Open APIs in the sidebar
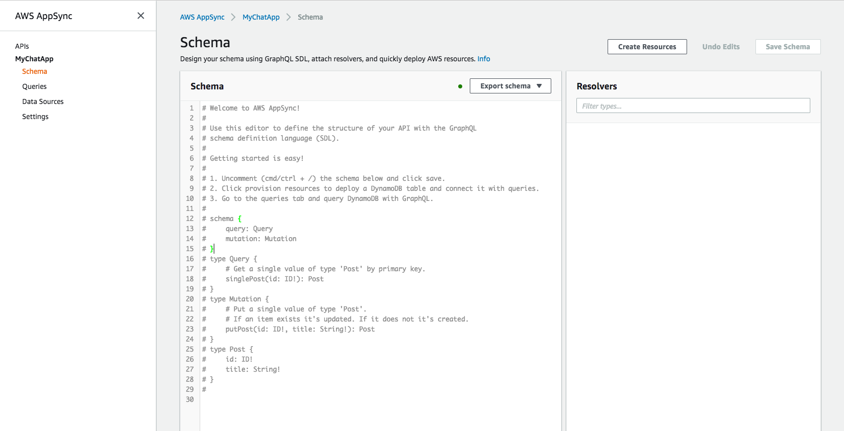Screen dimensions: 844x431 point(22,46)
